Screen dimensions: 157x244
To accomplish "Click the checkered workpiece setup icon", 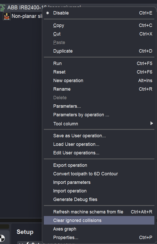I will [2, 238].
